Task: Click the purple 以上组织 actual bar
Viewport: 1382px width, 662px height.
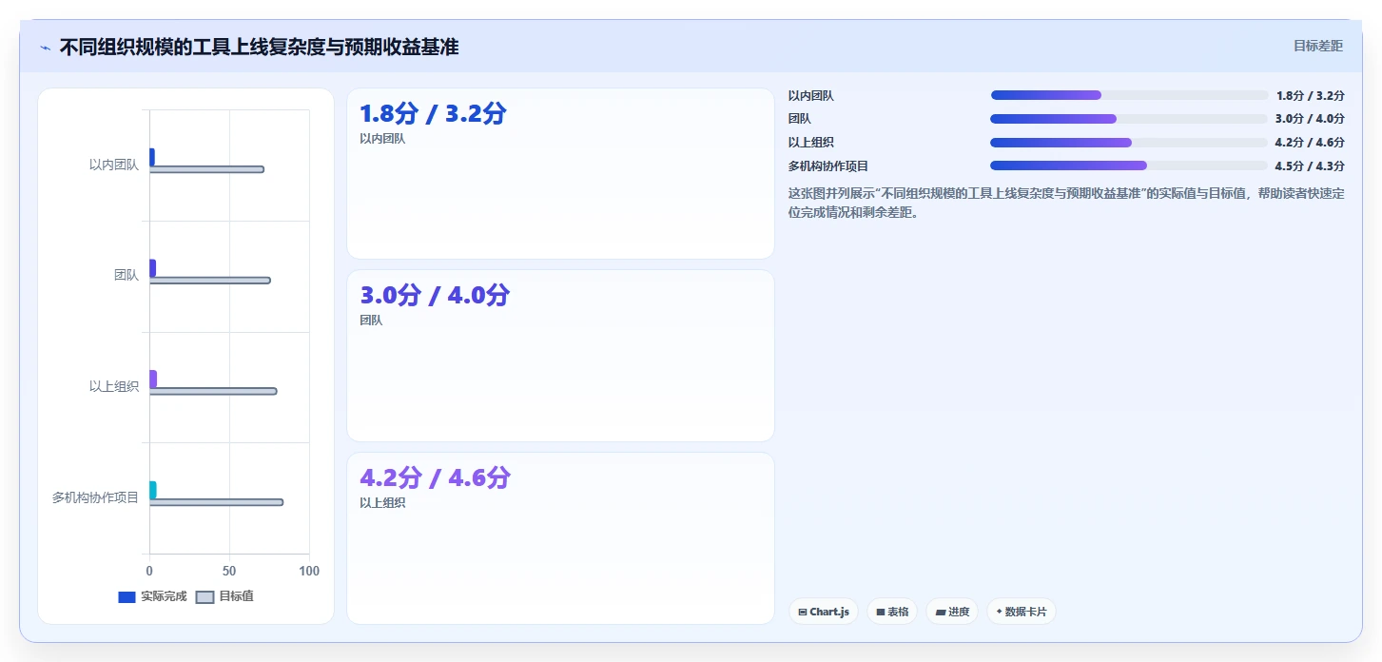Action: pyautogui.click(x=152, y=379)
